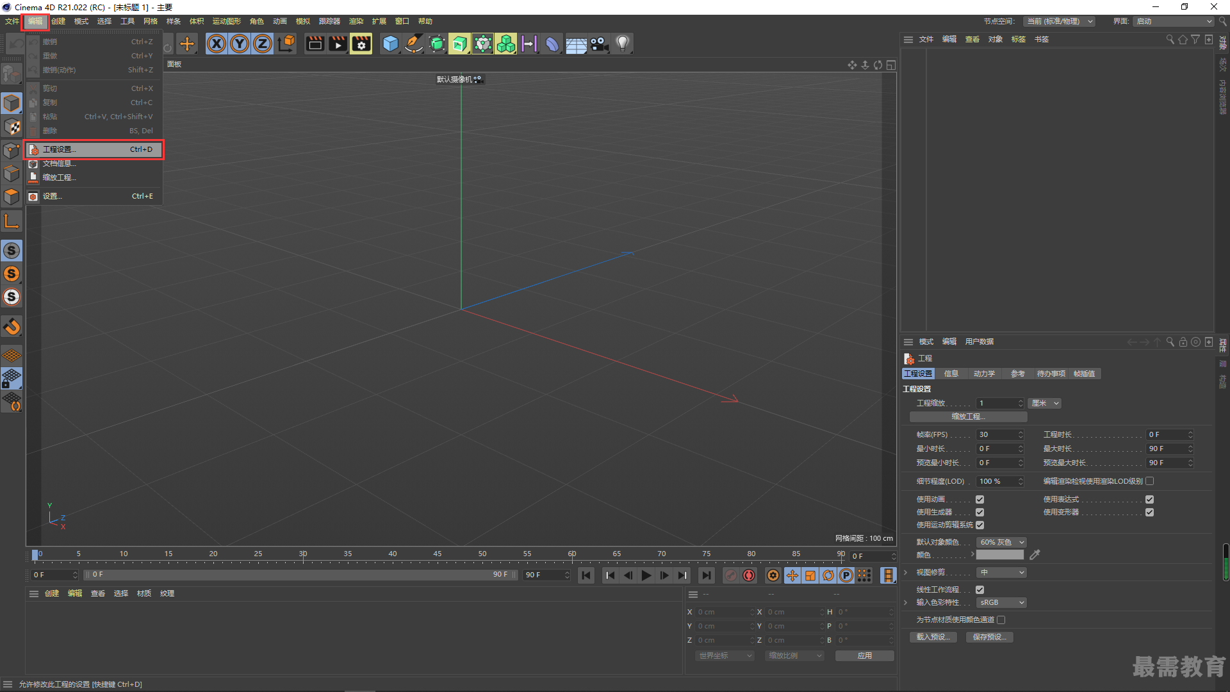Toggle 线性工作流程 checkbox

click(980, 590)
